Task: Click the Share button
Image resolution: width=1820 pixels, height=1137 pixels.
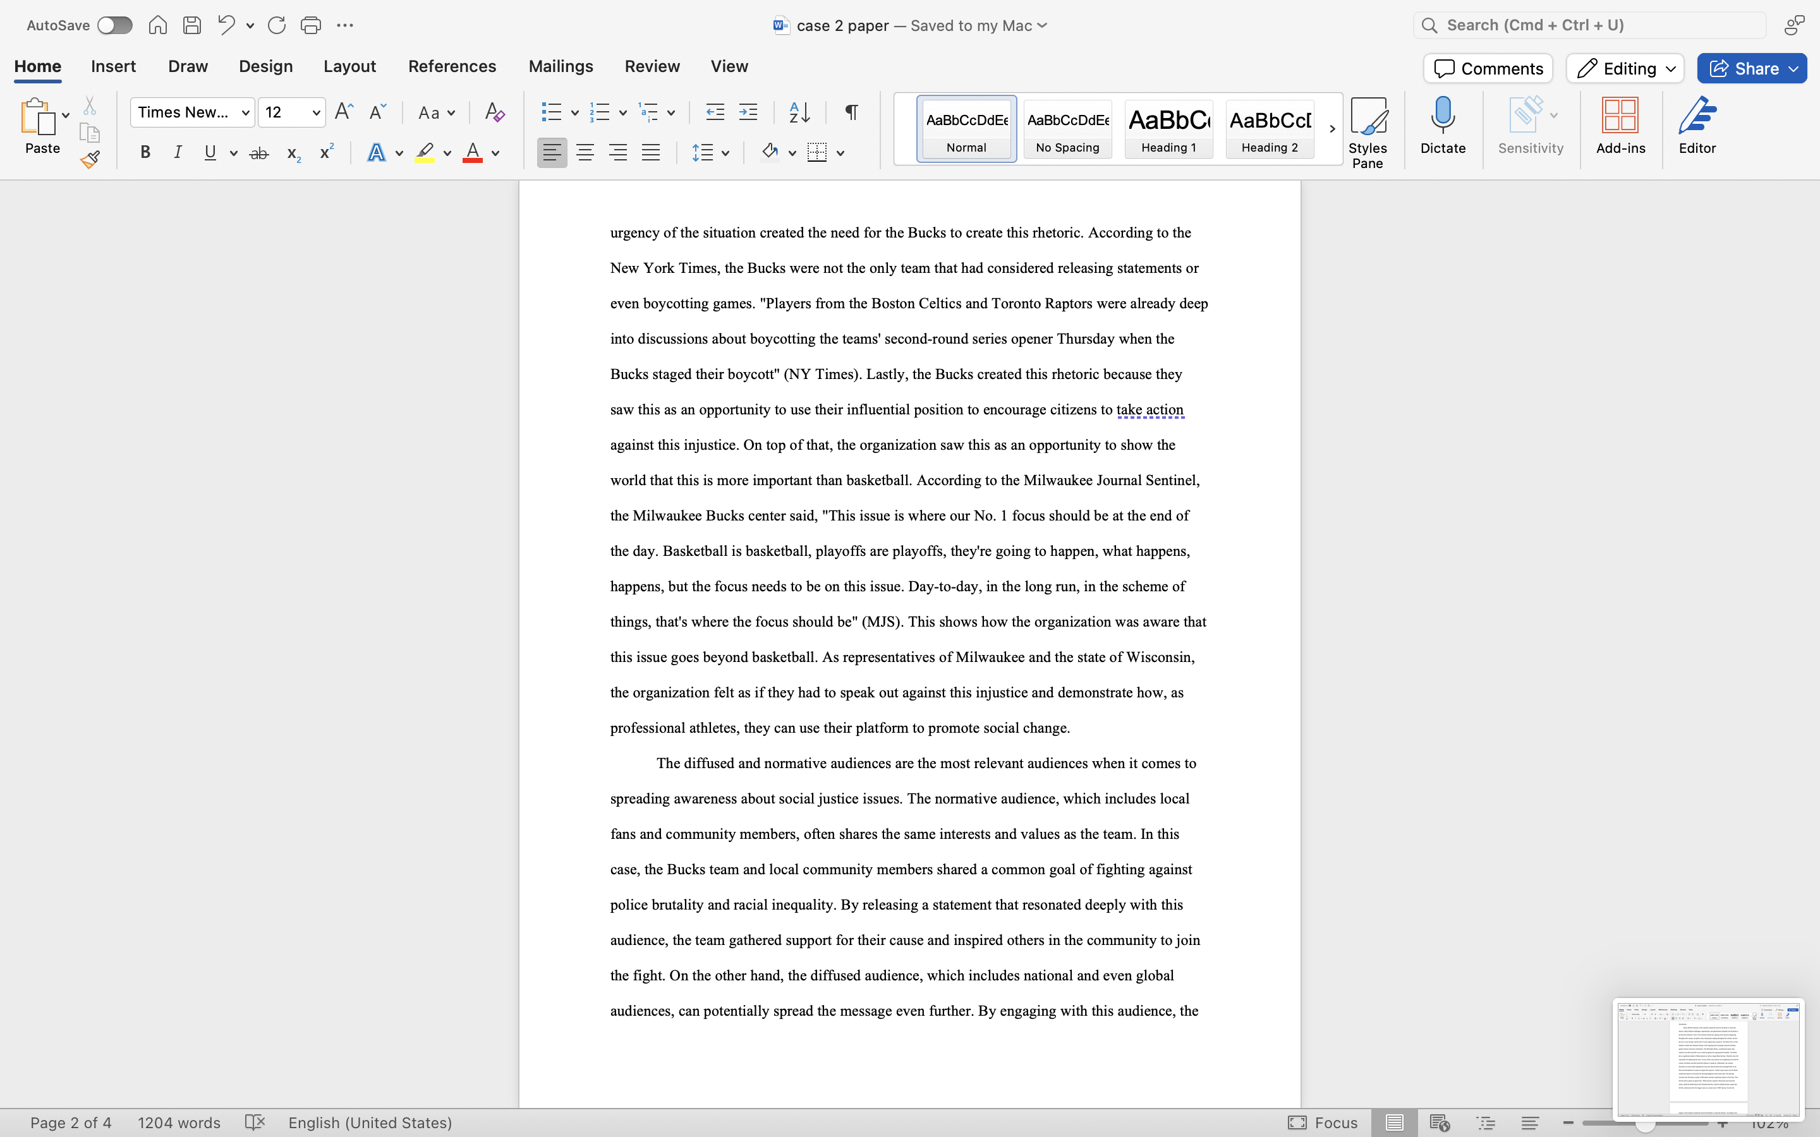Action: (x=1751, y=68)
